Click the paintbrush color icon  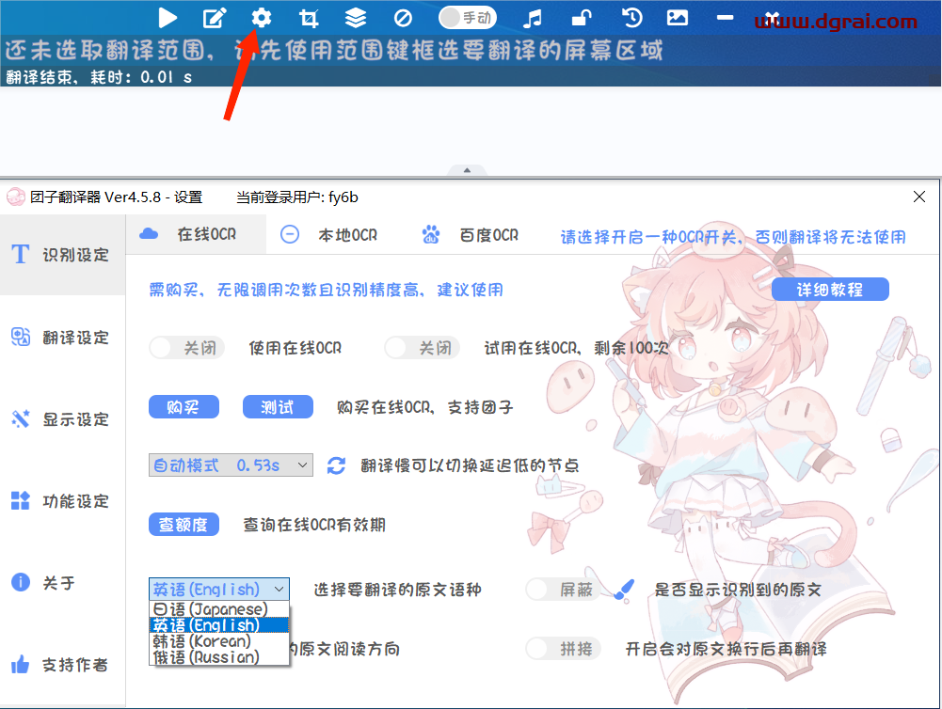[x=625, y=589]
